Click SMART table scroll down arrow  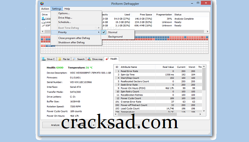pyautogui.click(x=204, y=111)
